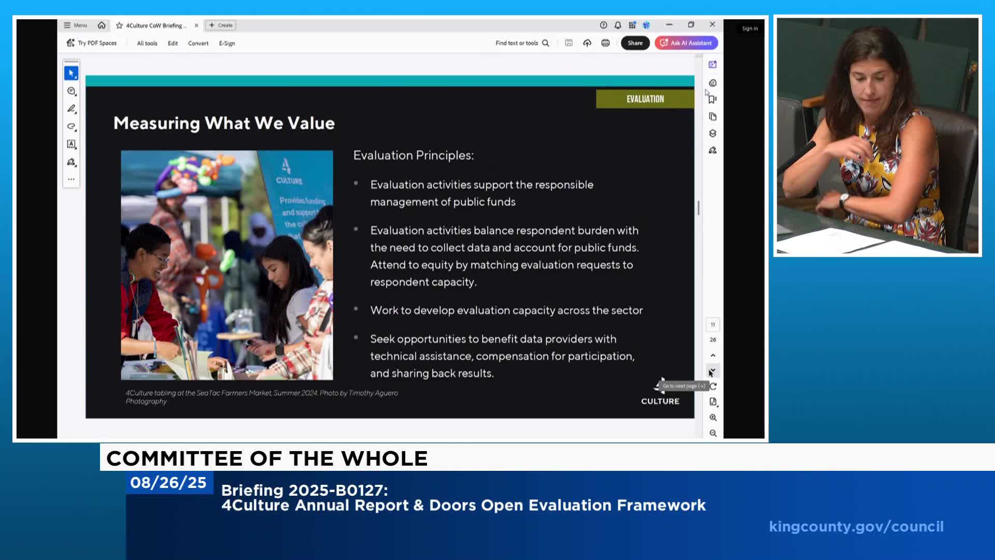995x560 pixels.
Task: Click the search magnifier icon
Action: [546, 43]
